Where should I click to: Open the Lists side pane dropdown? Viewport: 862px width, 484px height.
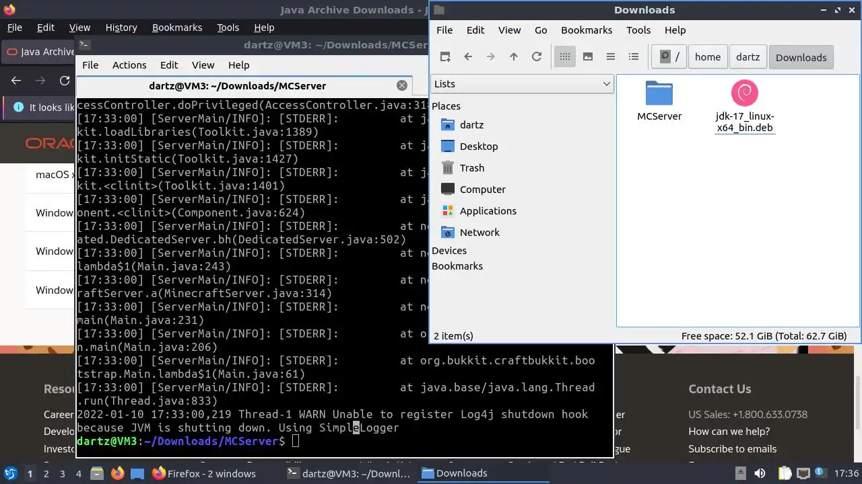522,84
